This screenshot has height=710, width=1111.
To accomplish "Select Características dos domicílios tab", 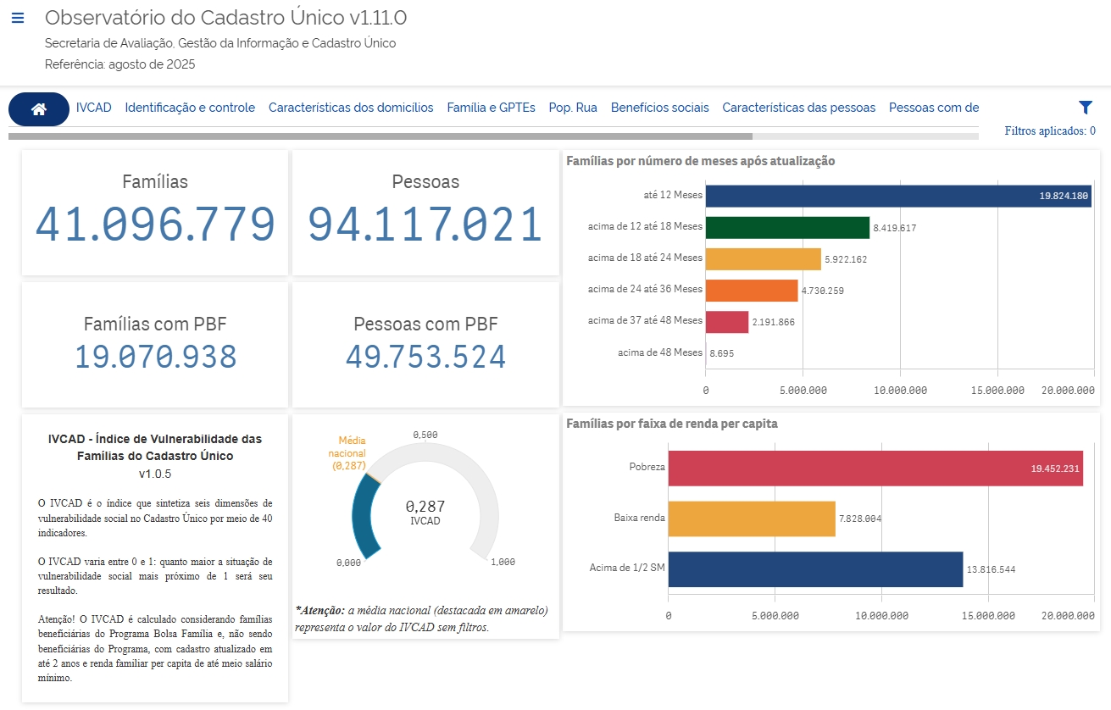I will pyautogui.click(x=351, y=108).
